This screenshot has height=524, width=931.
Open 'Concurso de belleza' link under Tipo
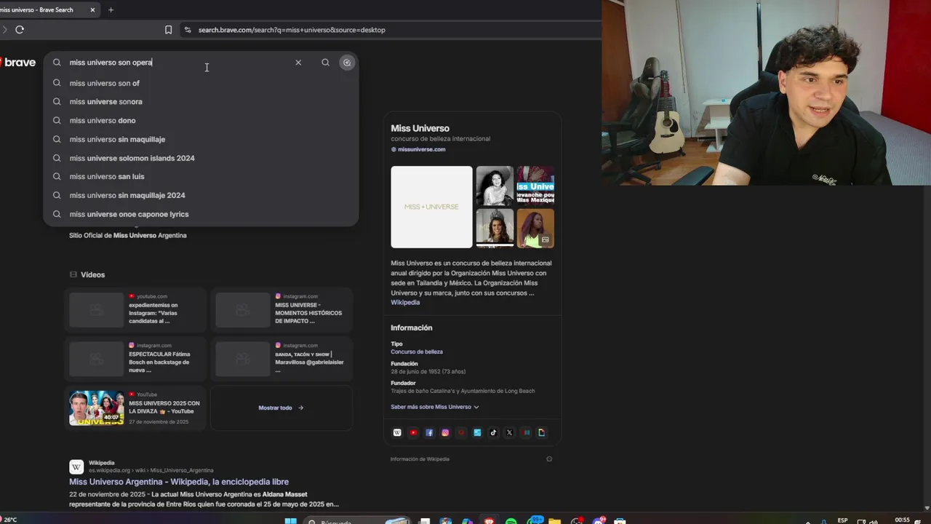[x=417, y=352]
